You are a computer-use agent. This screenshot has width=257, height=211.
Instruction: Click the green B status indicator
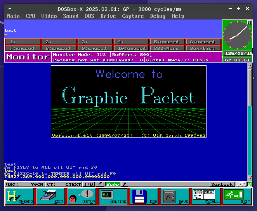(250, 184)
